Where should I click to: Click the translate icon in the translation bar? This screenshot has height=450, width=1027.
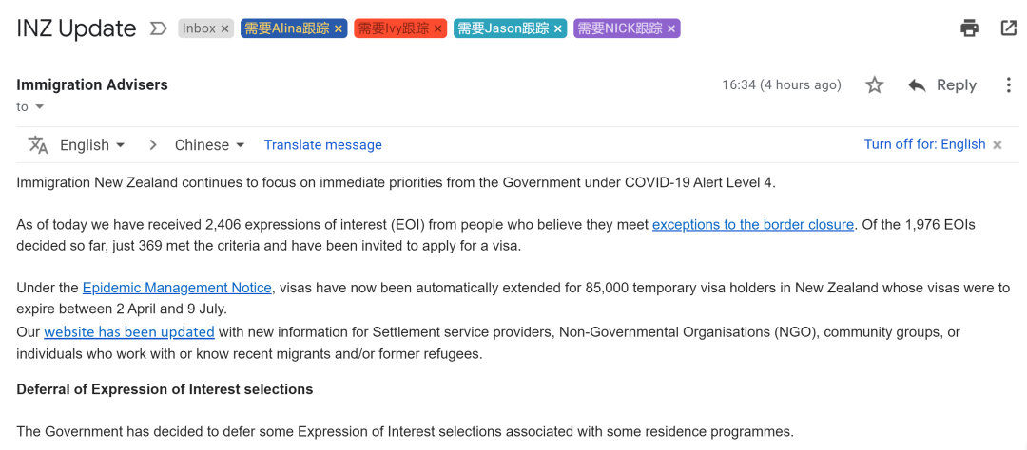click(38, 145)
